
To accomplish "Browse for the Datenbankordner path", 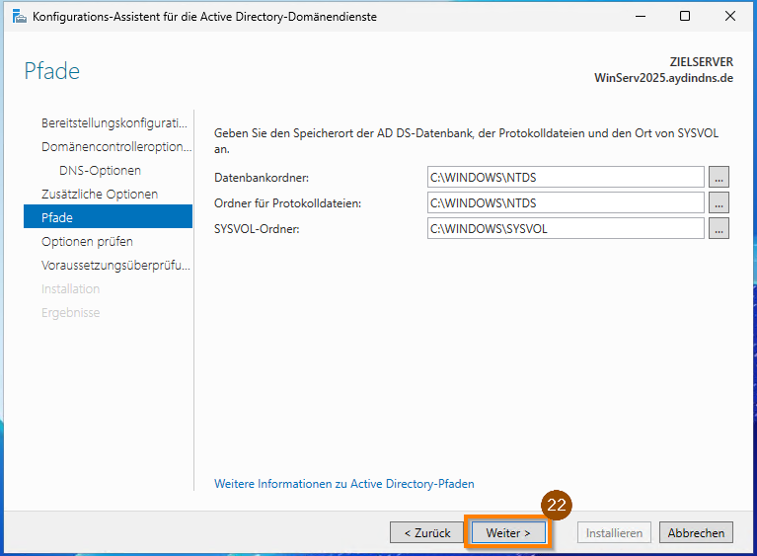I will point(719,177).
